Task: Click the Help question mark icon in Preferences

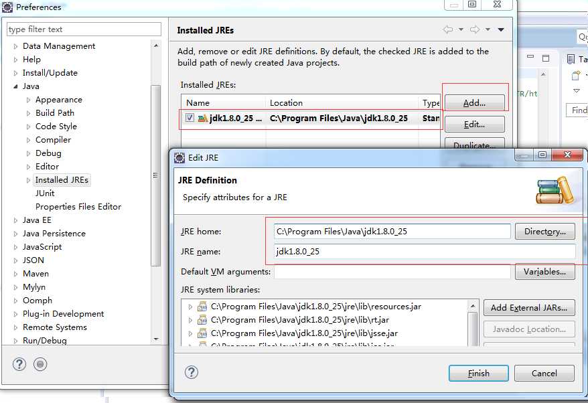Action: coord(19,364)
